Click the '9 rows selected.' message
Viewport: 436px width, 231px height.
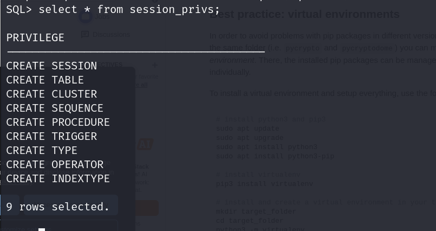click(x=58, y=207)
